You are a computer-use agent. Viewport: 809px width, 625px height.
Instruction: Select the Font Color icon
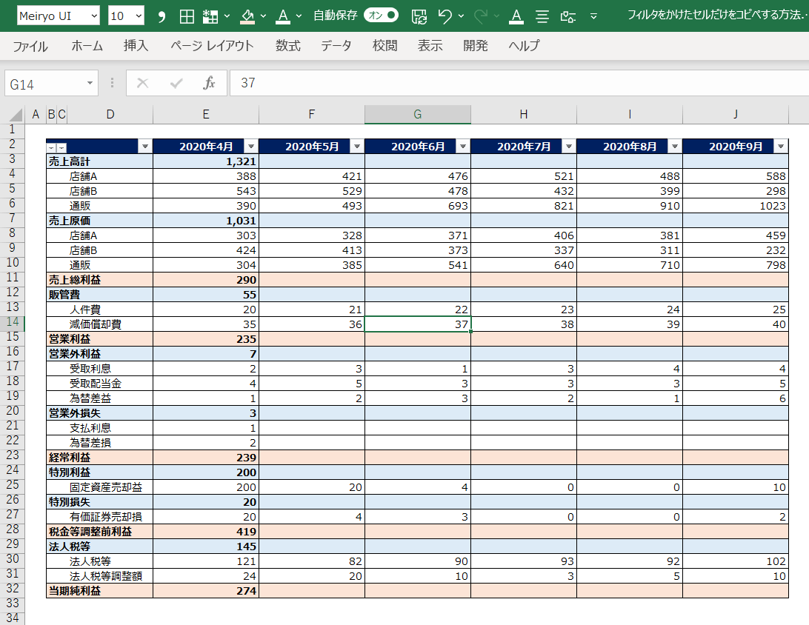click(x=284, y=15)
